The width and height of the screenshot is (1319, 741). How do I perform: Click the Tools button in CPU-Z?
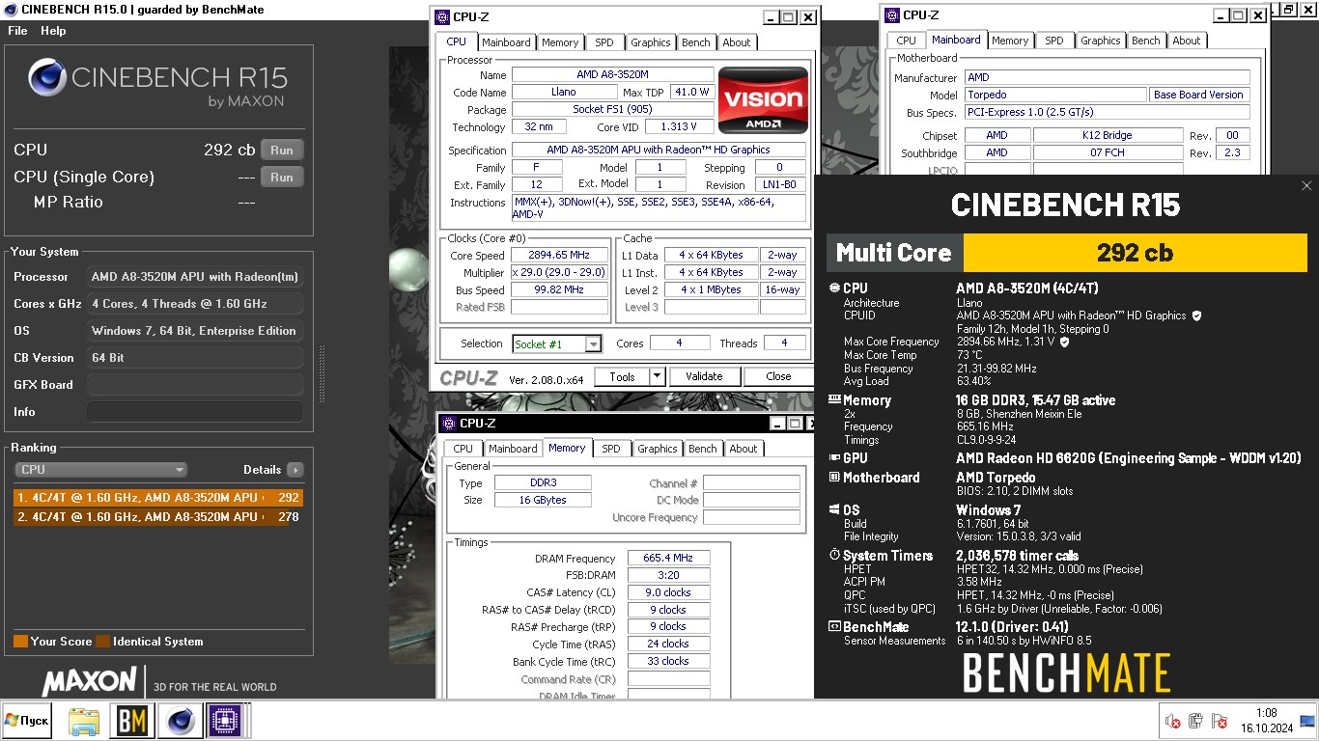tap(622, 376)
